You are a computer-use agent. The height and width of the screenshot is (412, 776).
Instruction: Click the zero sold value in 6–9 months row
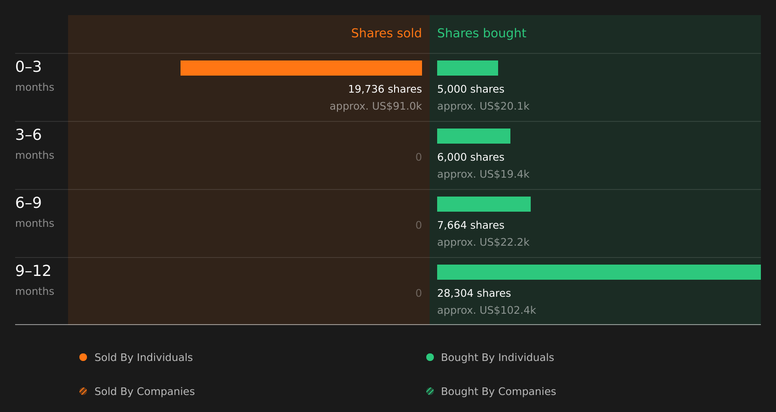tap(419, 225)
